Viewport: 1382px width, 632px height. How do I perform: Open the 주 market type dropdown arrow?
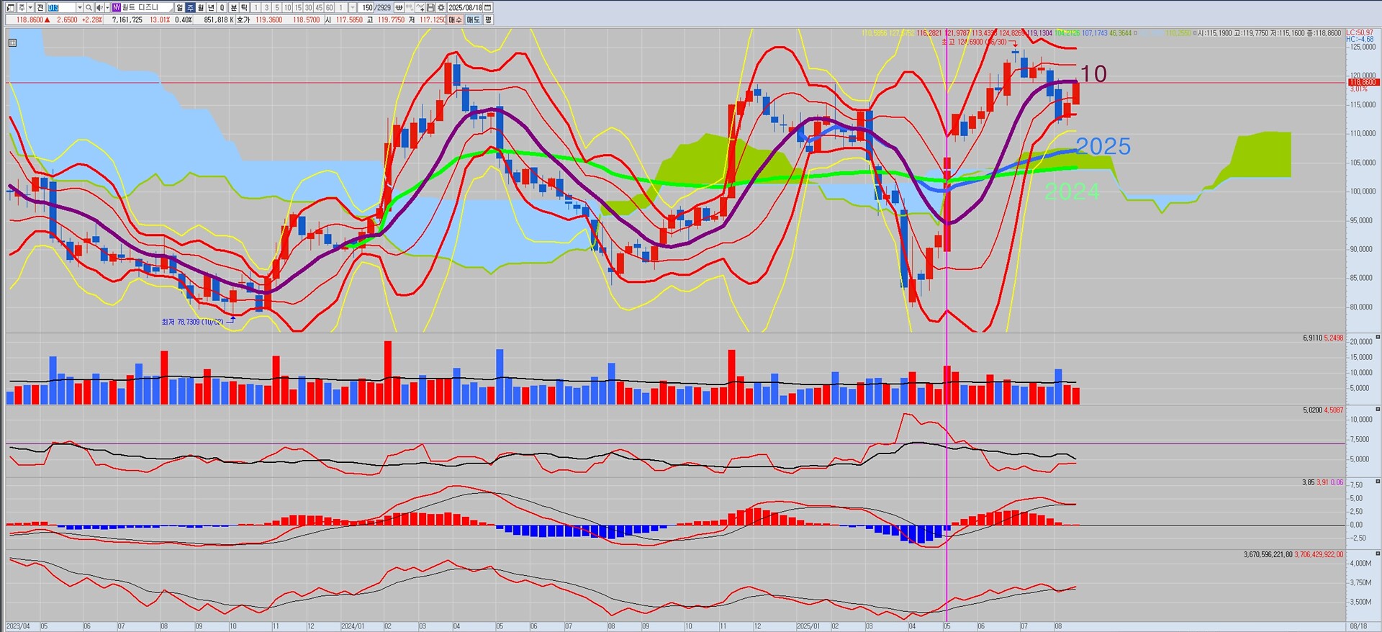pos(30,7)
